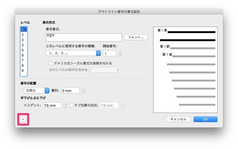Open the フォント... font settings button

pos(136,37)
